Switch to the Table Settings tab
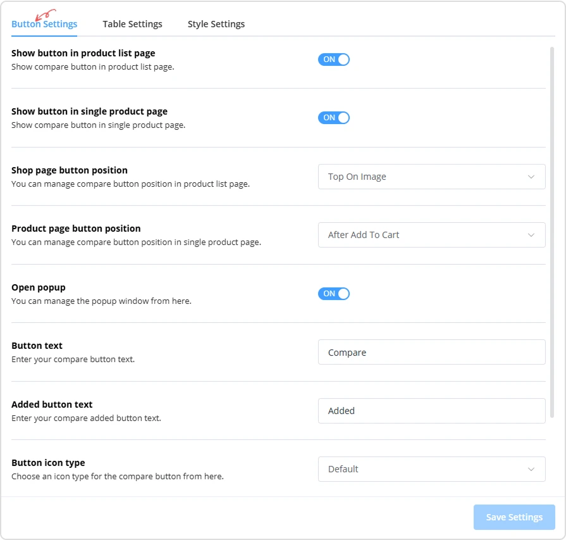 pyautogui.click(x=132, y=23)
